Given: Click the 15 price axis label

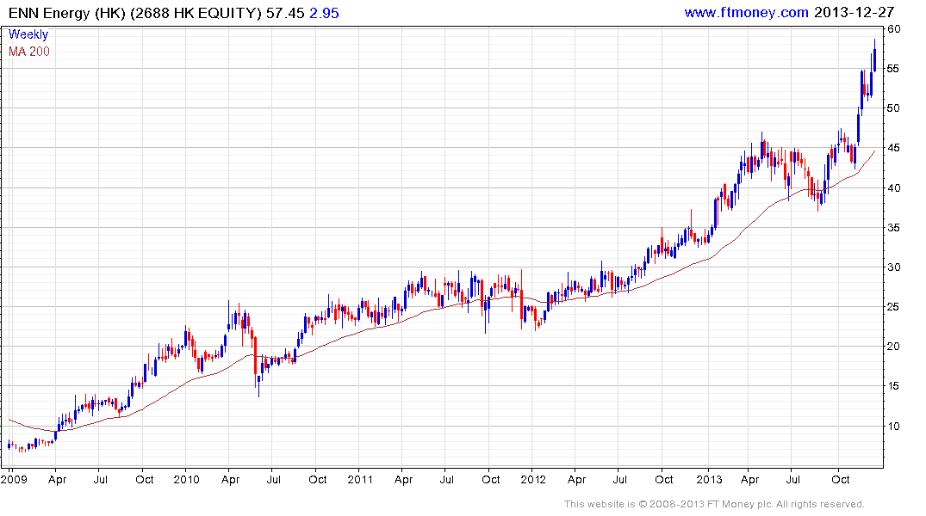Looking at the screenshot, I should 893,385.
